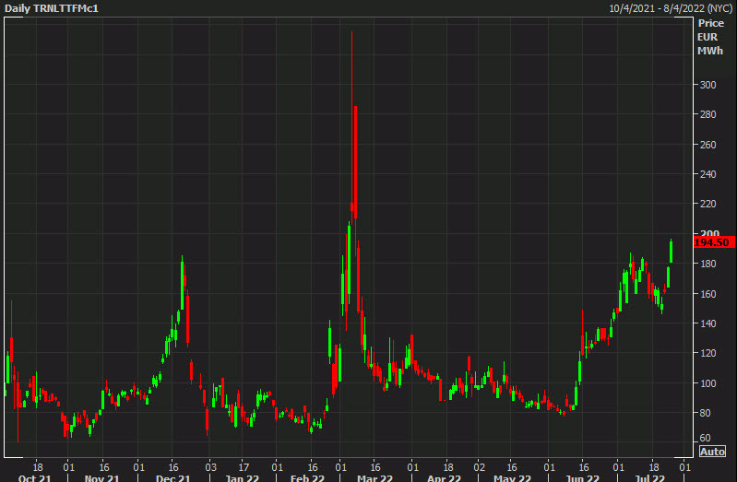Click the Oct 21 month label

click(x=34, y=477)
